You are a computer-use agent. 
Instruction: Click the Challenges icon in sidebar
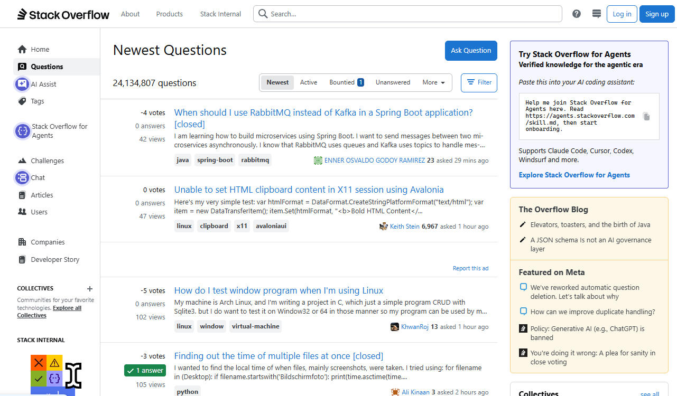tap(22, 161)
